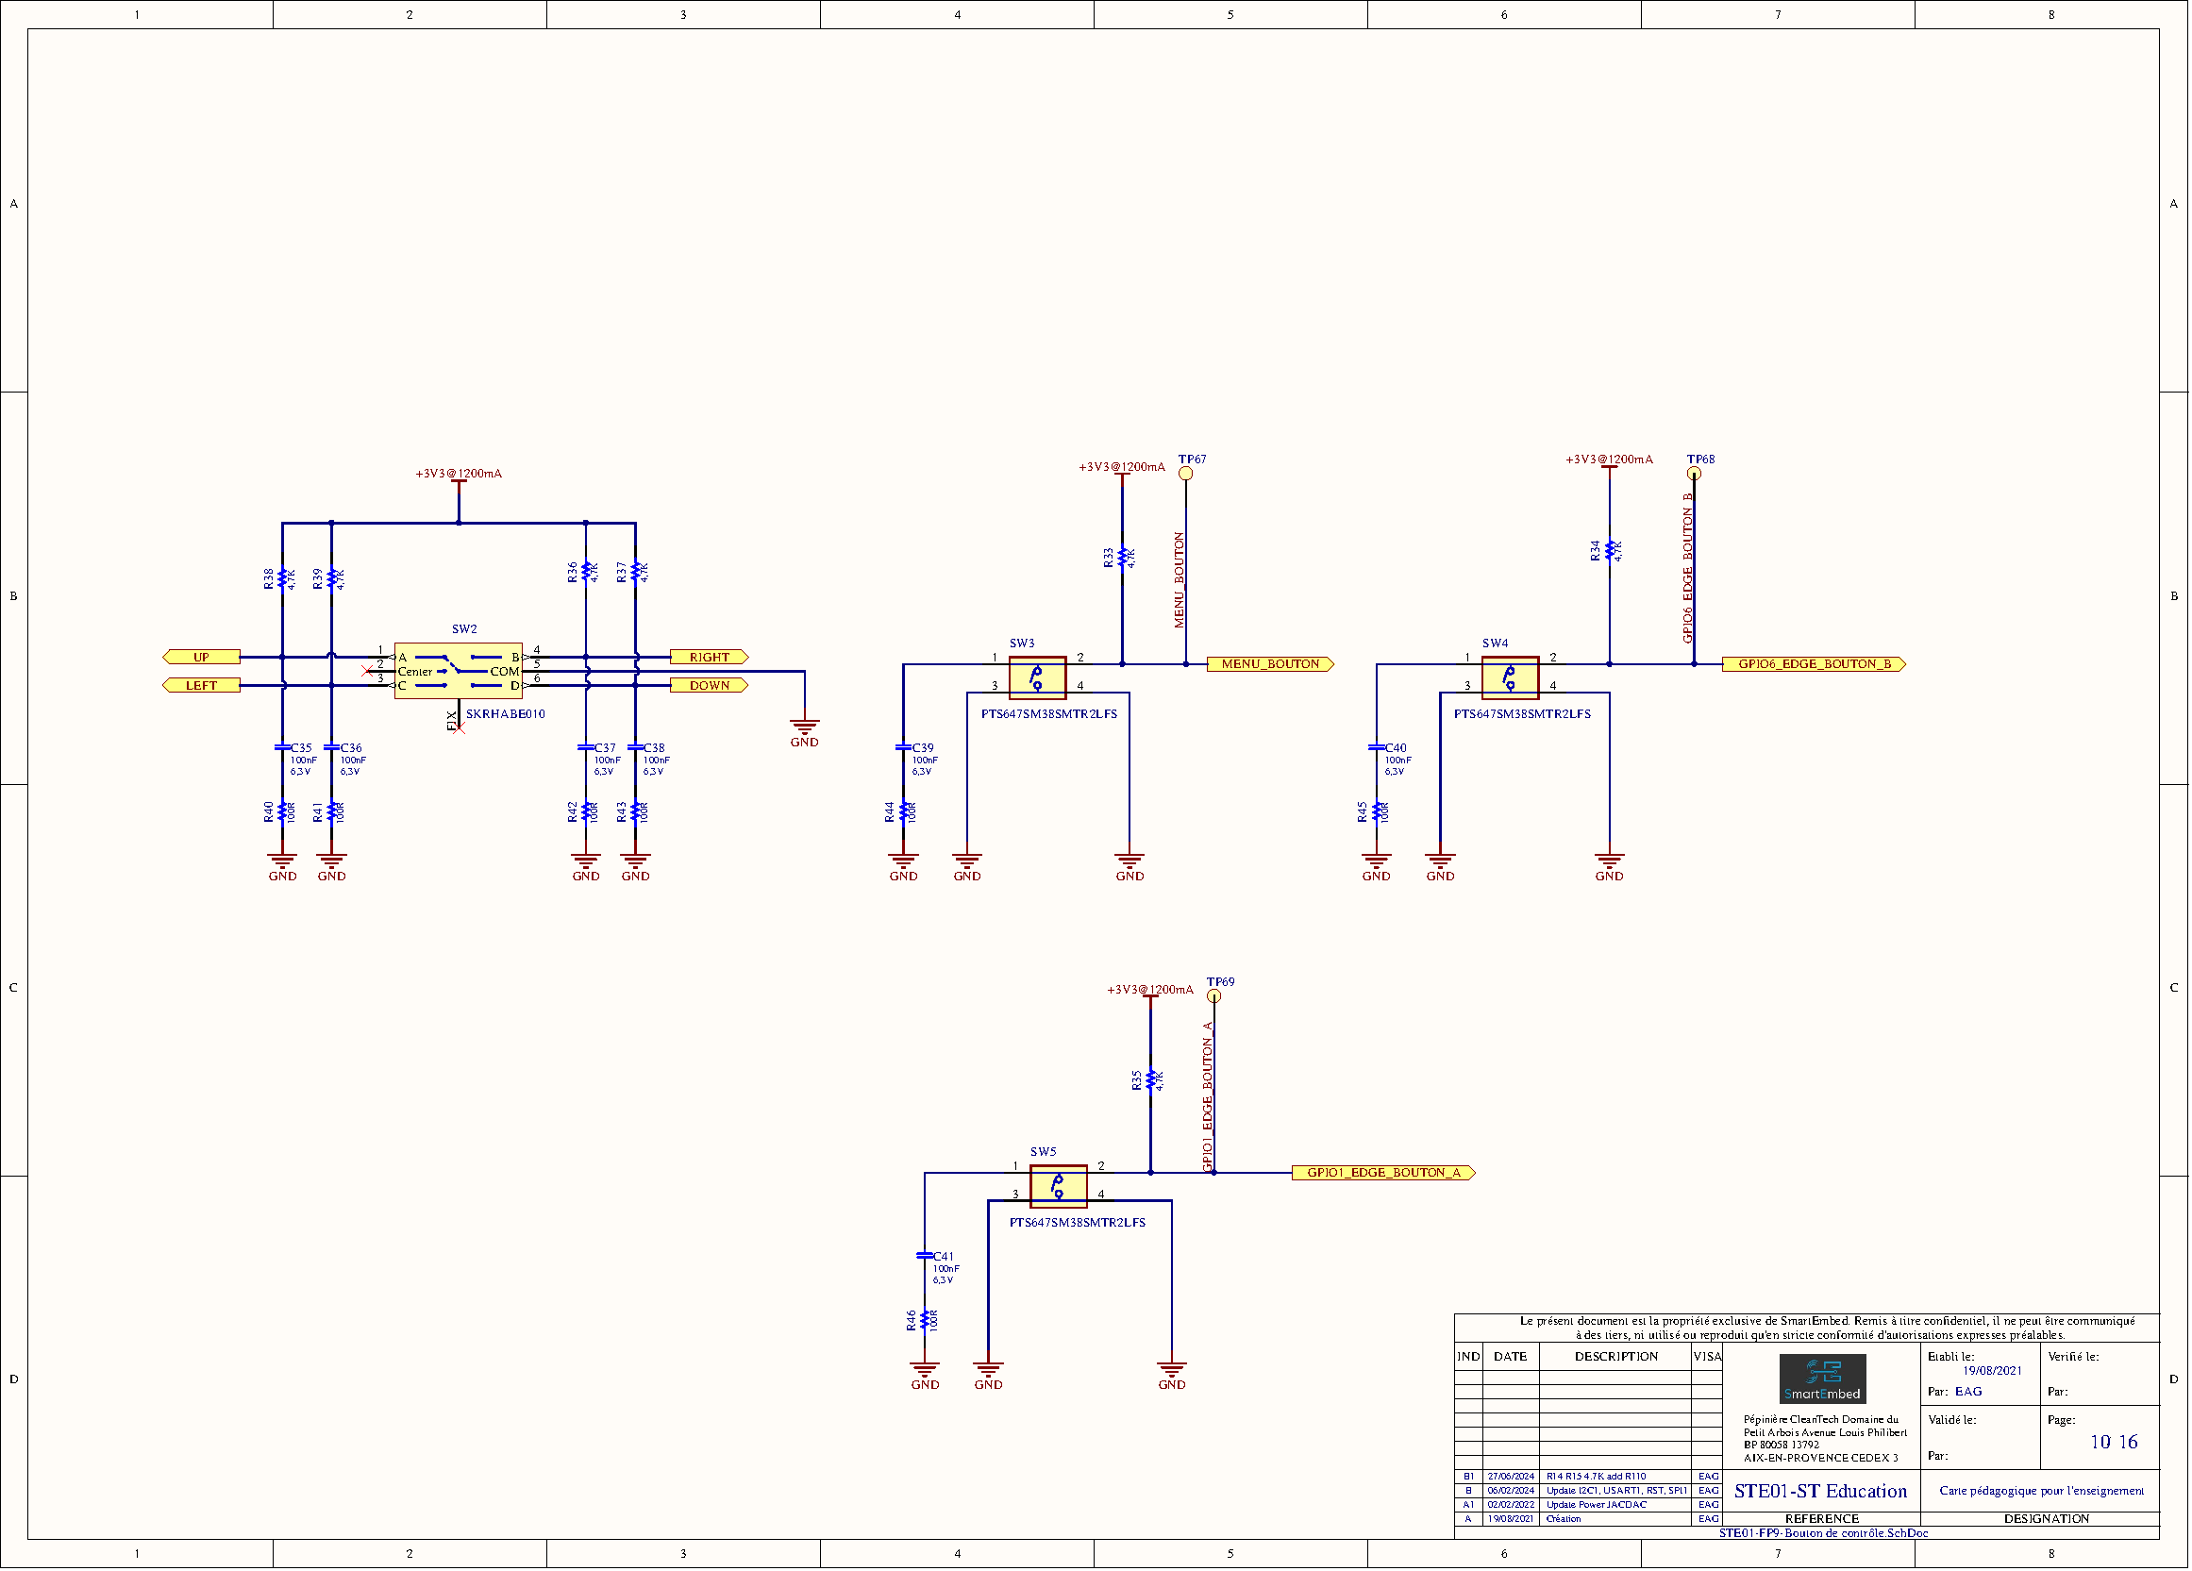This screenshot has height=1571, width=2192.
Task: Select the GND symbol right of SW2 COM
Action: point(804,726)
